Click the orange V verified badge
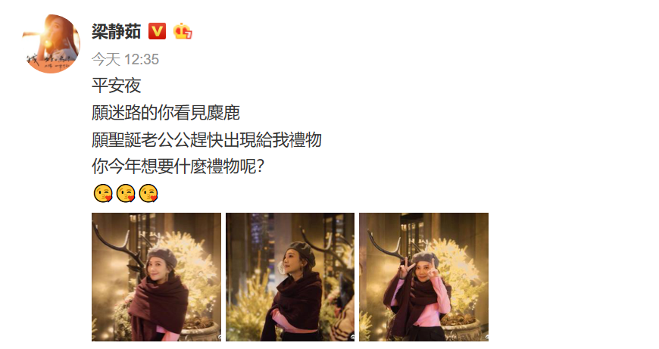This screenshot has height=349, width=659. 158,32
